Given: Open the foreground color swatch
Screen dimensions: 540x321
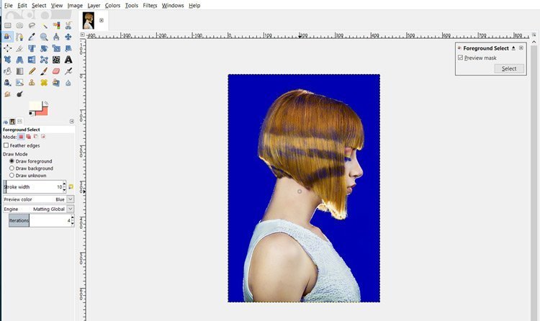Looking at the screenshot, I should pos(35,105).
